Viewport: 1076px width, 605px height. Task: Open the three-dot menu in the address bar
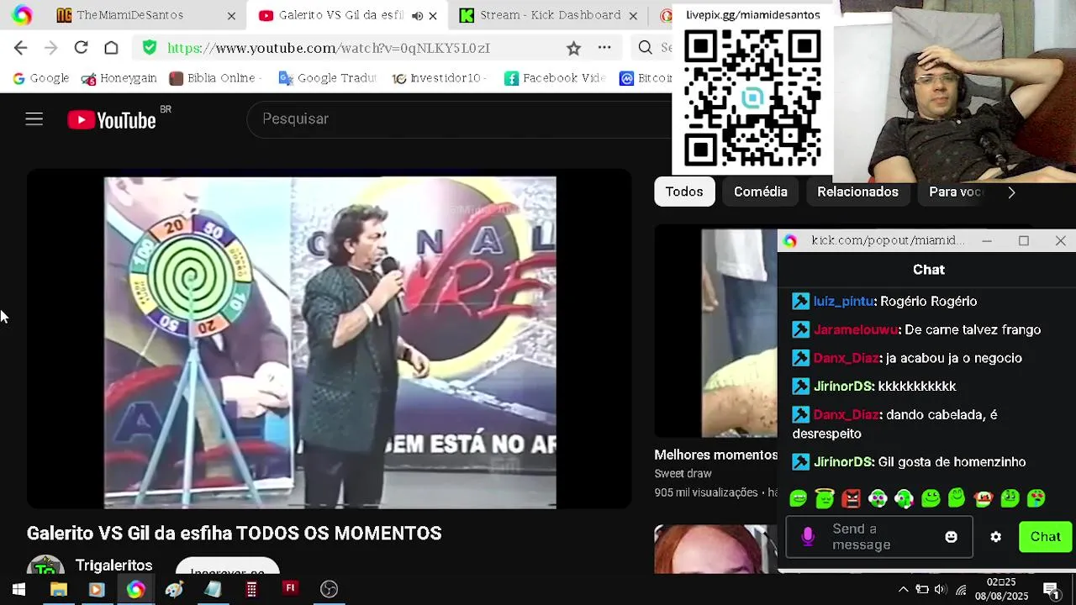(604, 48)
